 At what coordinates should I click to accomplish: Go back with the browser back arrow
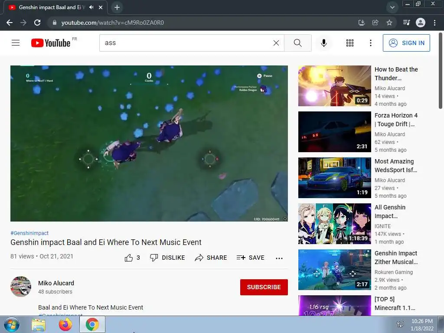[10, 23]
